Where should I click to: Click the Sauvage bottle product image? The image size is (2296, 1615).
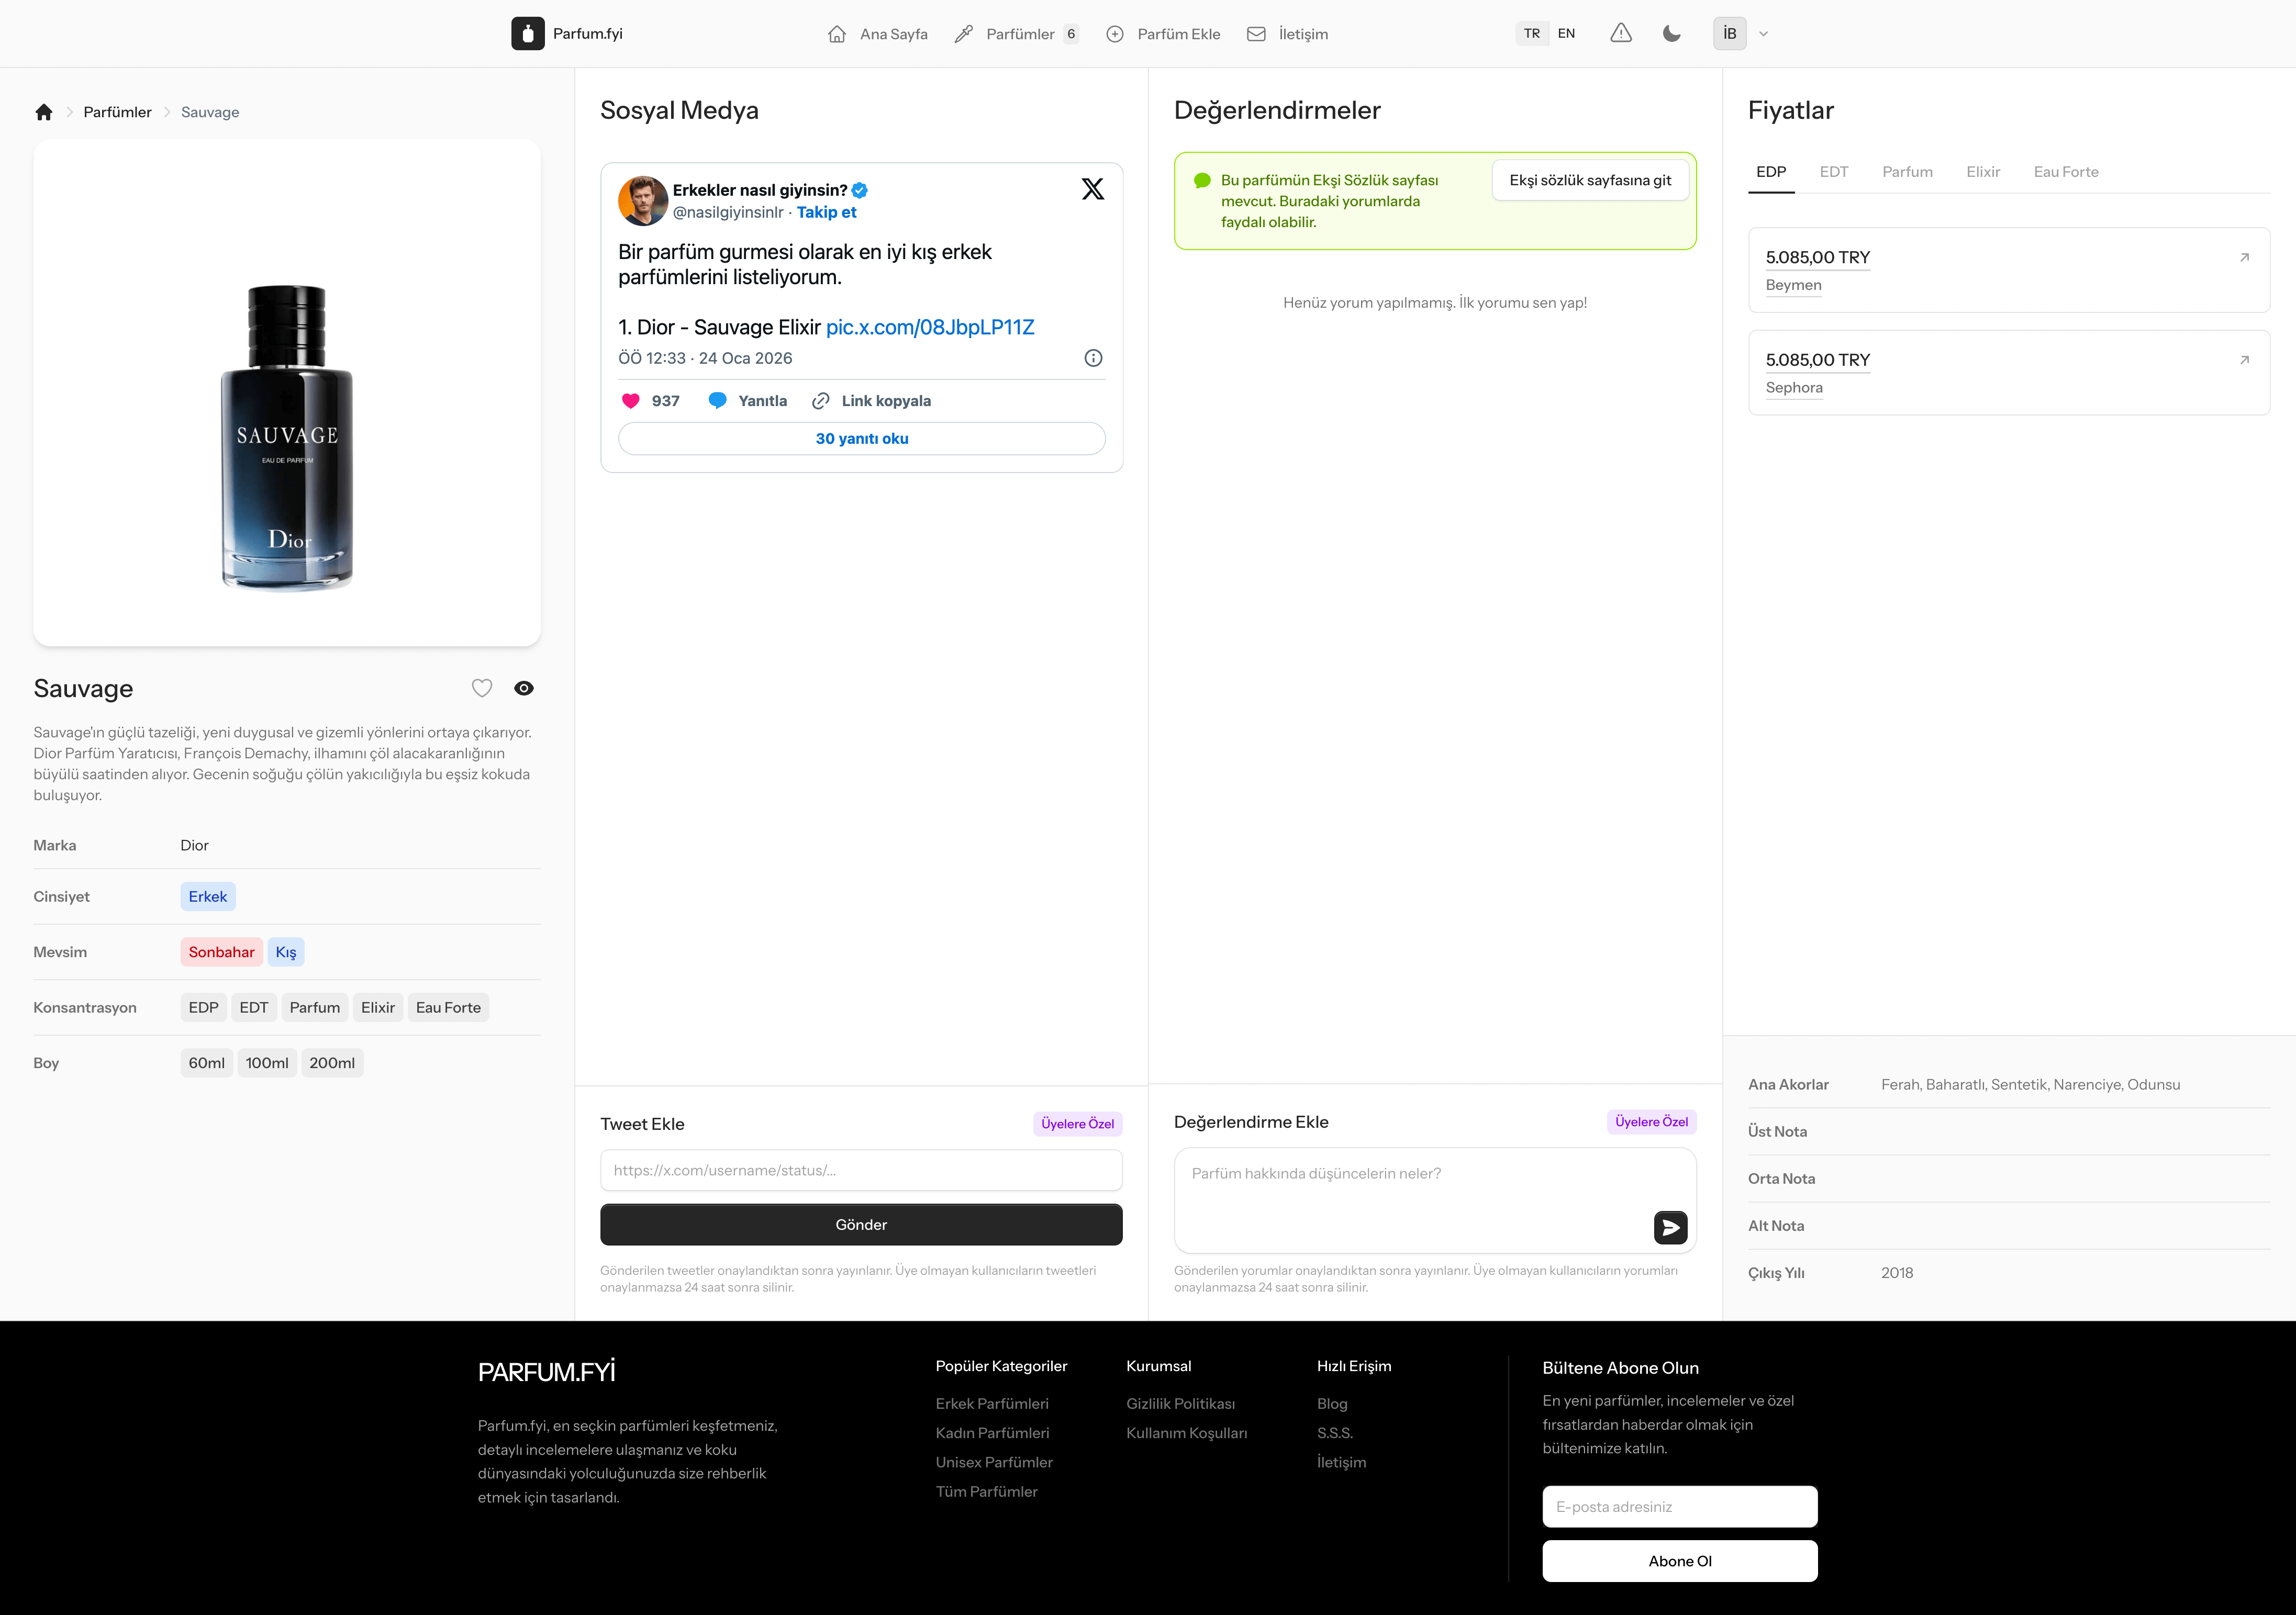pos(287,438)
